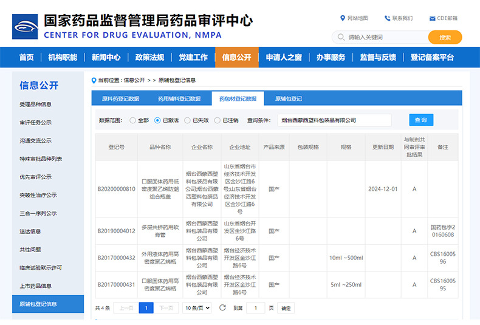Image resolution: width=480 pixels, height=325 pixels.
Task: Open CDE邮箱 envelope icon
Action: (431, 18)
